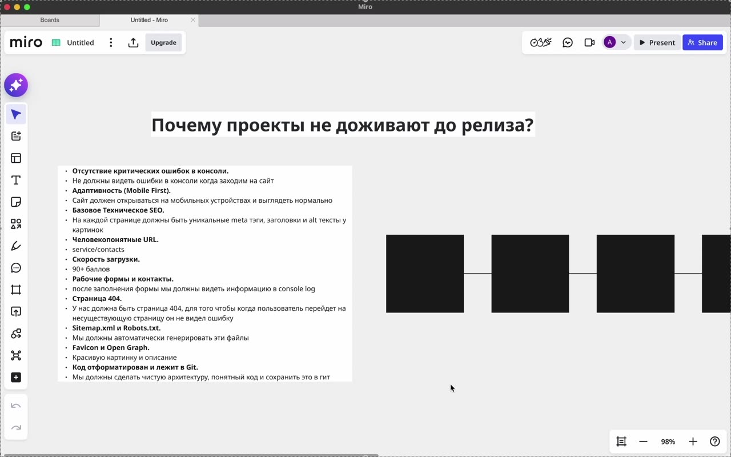
Task: Close the Untitled - Miro tab
Action: tap(193, 20)
